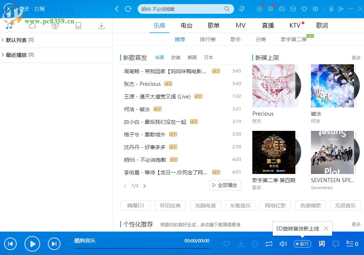This screenshot has height=255, width=364.
Task: Click the 登录 login link
Action: pyautogui.click(x=24, y=9)
